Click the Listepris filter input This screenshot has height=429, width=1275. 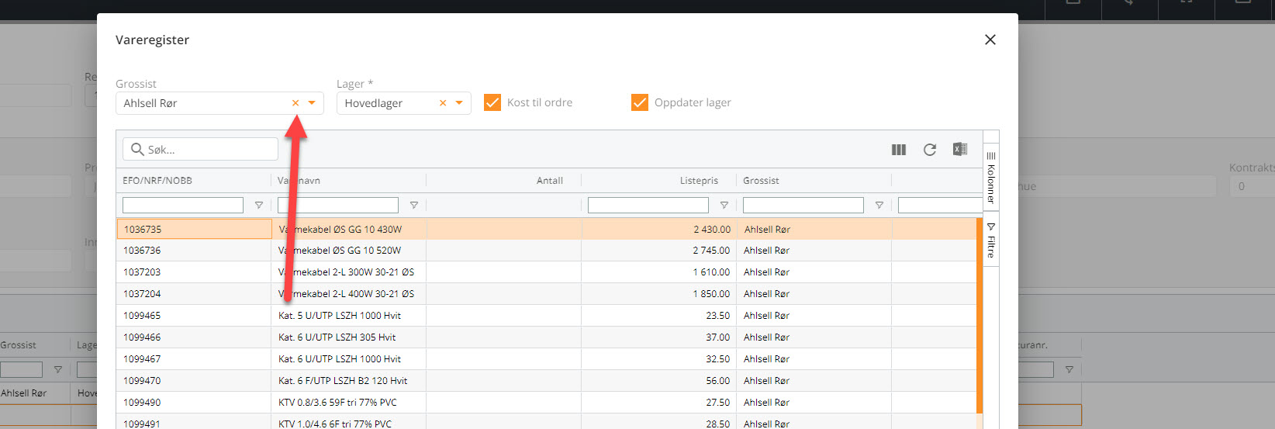click(648, 205)
